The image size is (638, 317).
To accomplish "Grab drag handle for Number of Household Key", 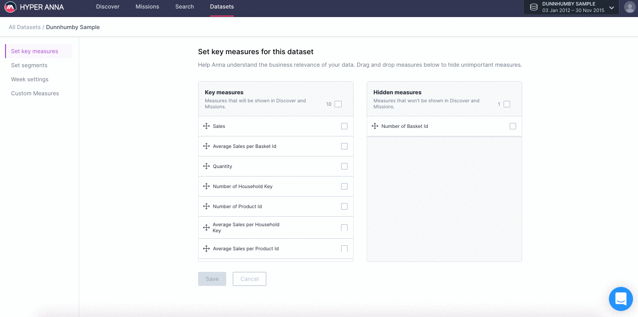I will coord(206,187).
